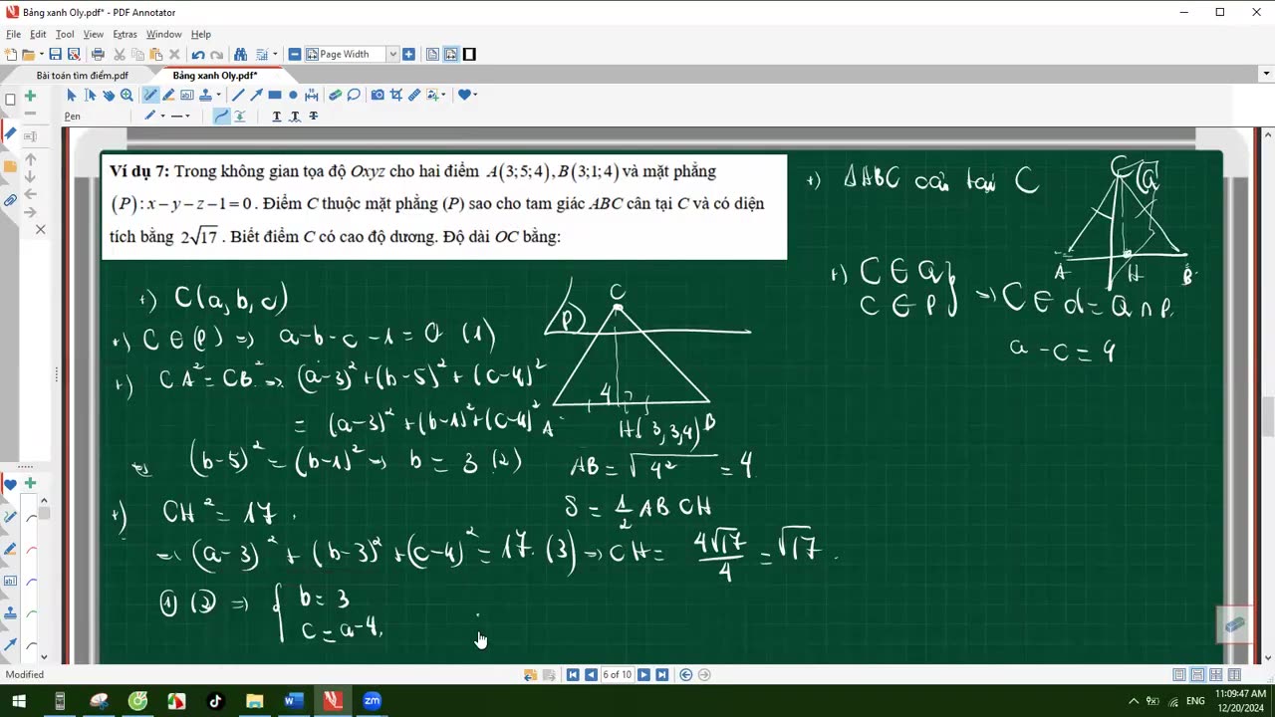
Task: Open the File menu
Action: [13, 34]
